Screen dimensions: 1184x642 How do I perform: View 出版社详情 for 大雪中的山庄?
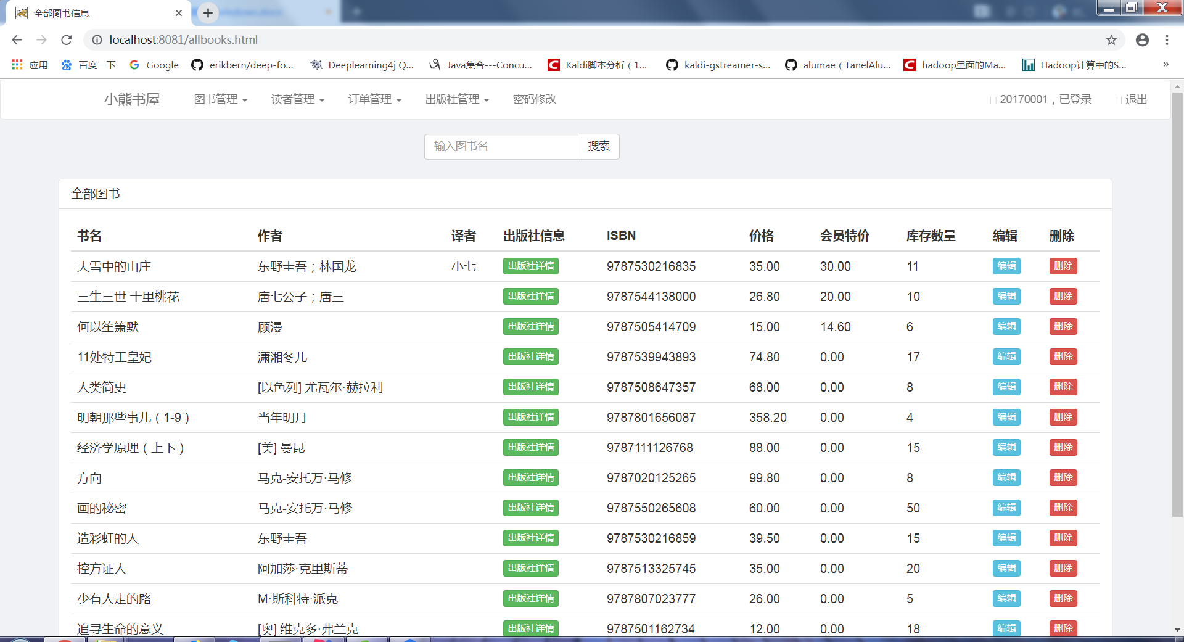531,266
